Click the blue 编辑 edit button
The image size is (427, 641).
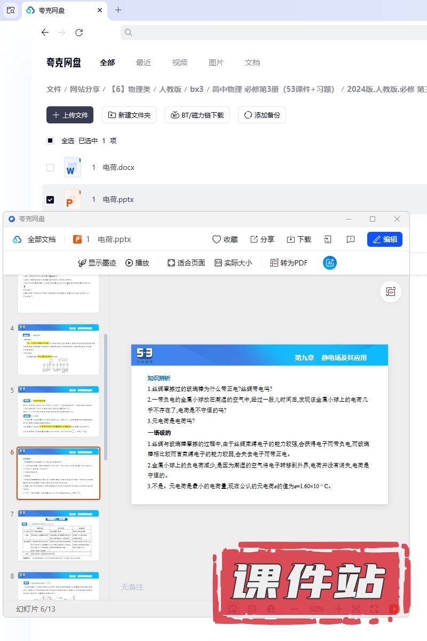point(385,239)
